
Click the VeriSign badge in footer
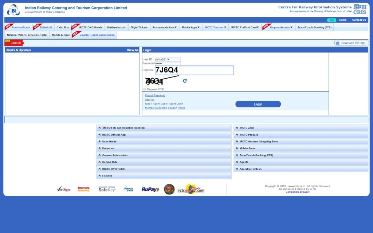pos(63,189)
